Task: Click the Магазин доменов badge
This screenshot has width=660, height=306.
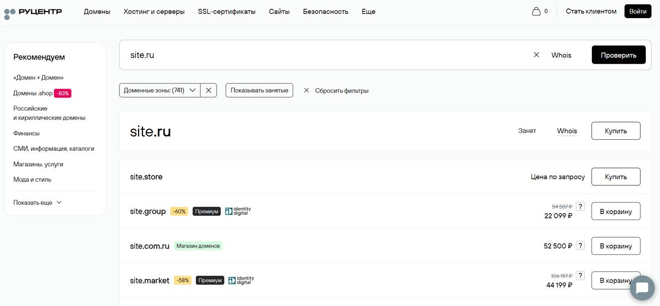Action: [198, 246]
